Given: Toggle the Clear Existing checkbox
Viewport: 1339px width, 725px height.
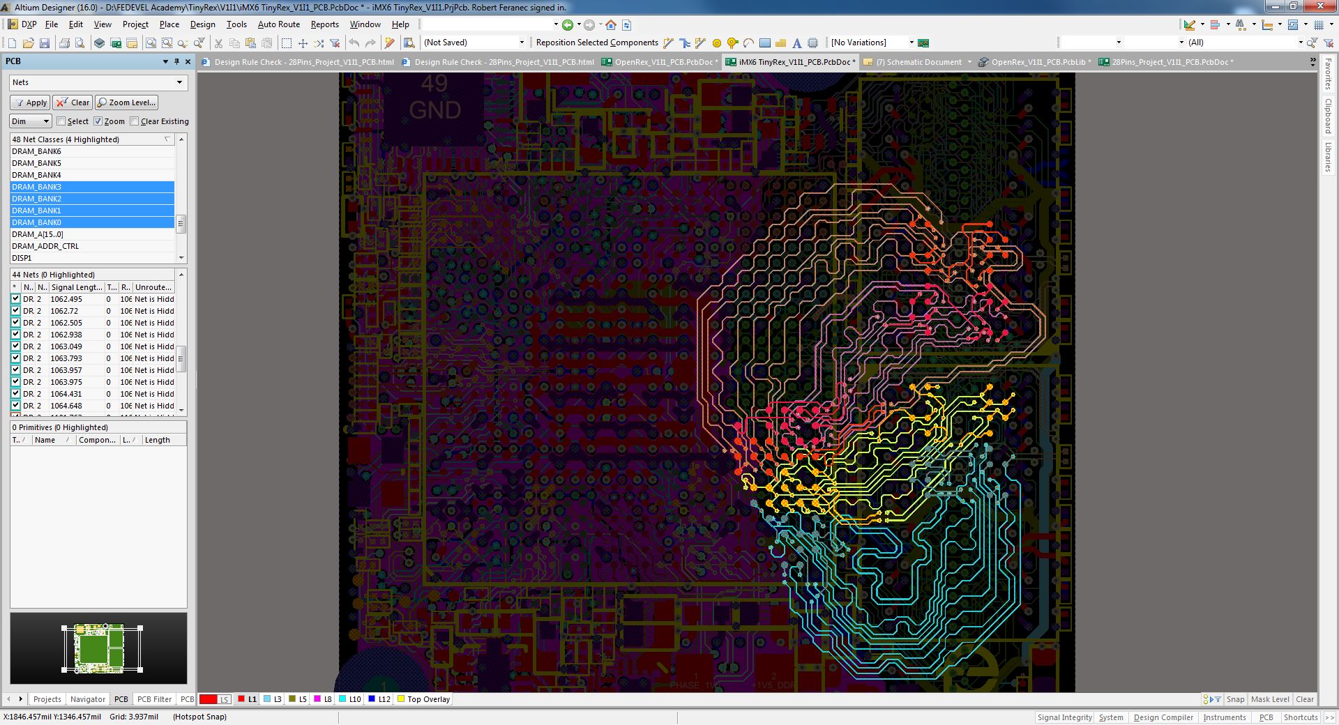Looking at the screenshot, I should click(x=135, y=121).
